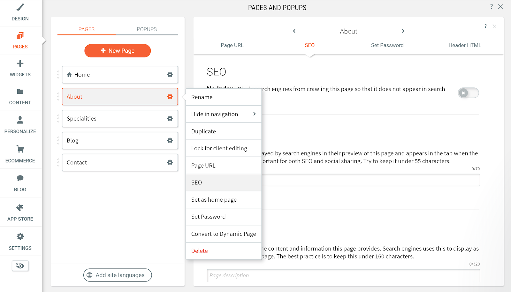
Task: Open the Header HTML tab
Action: point(465,45)
